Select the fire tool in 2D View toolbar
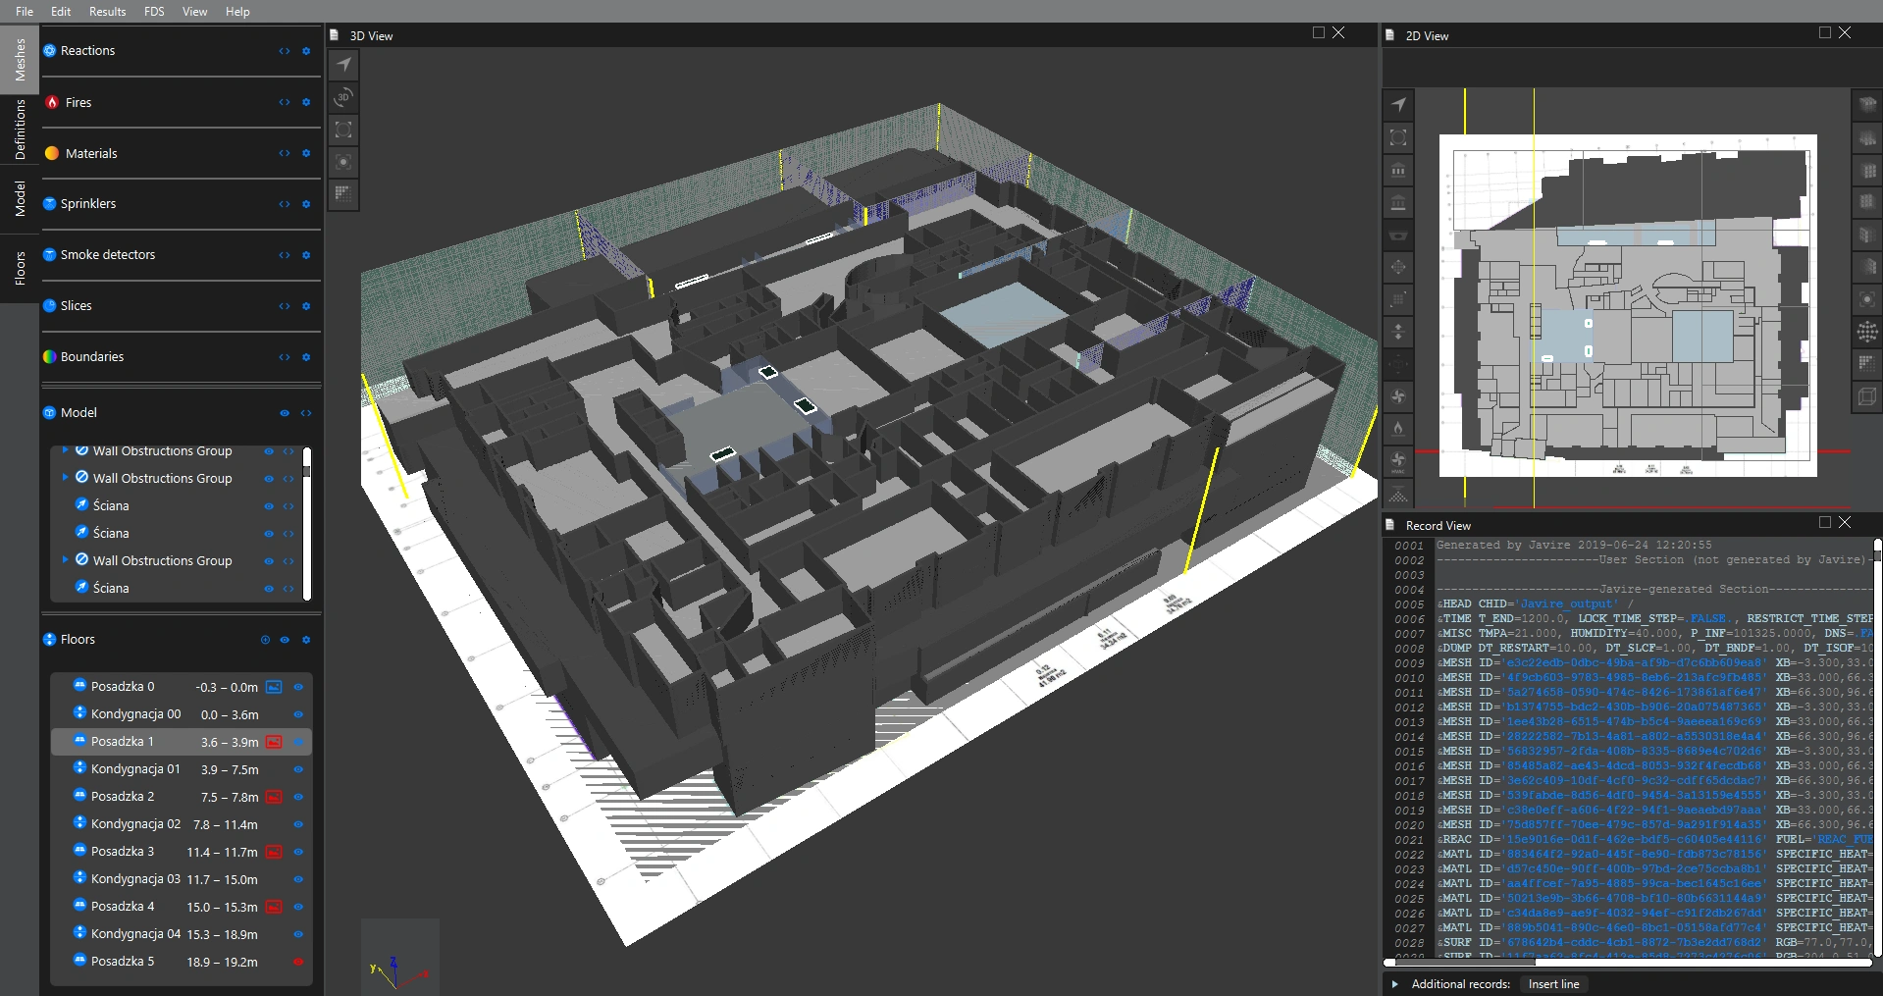The image size is (1883, 996). (x=1398, y=429)
